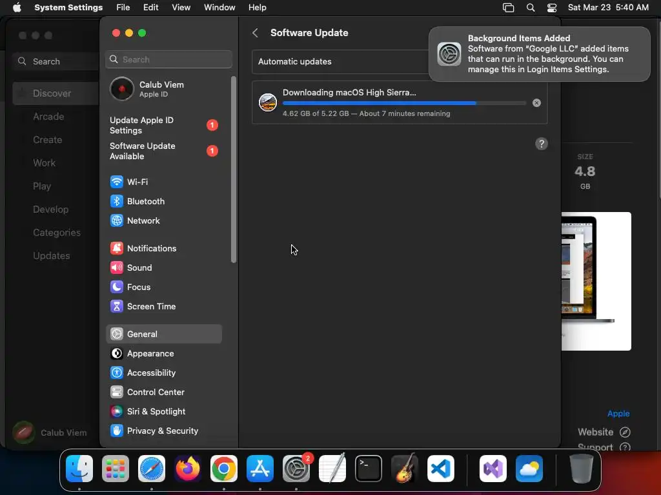
Task: Open the Apple menu
Action: 17,8
